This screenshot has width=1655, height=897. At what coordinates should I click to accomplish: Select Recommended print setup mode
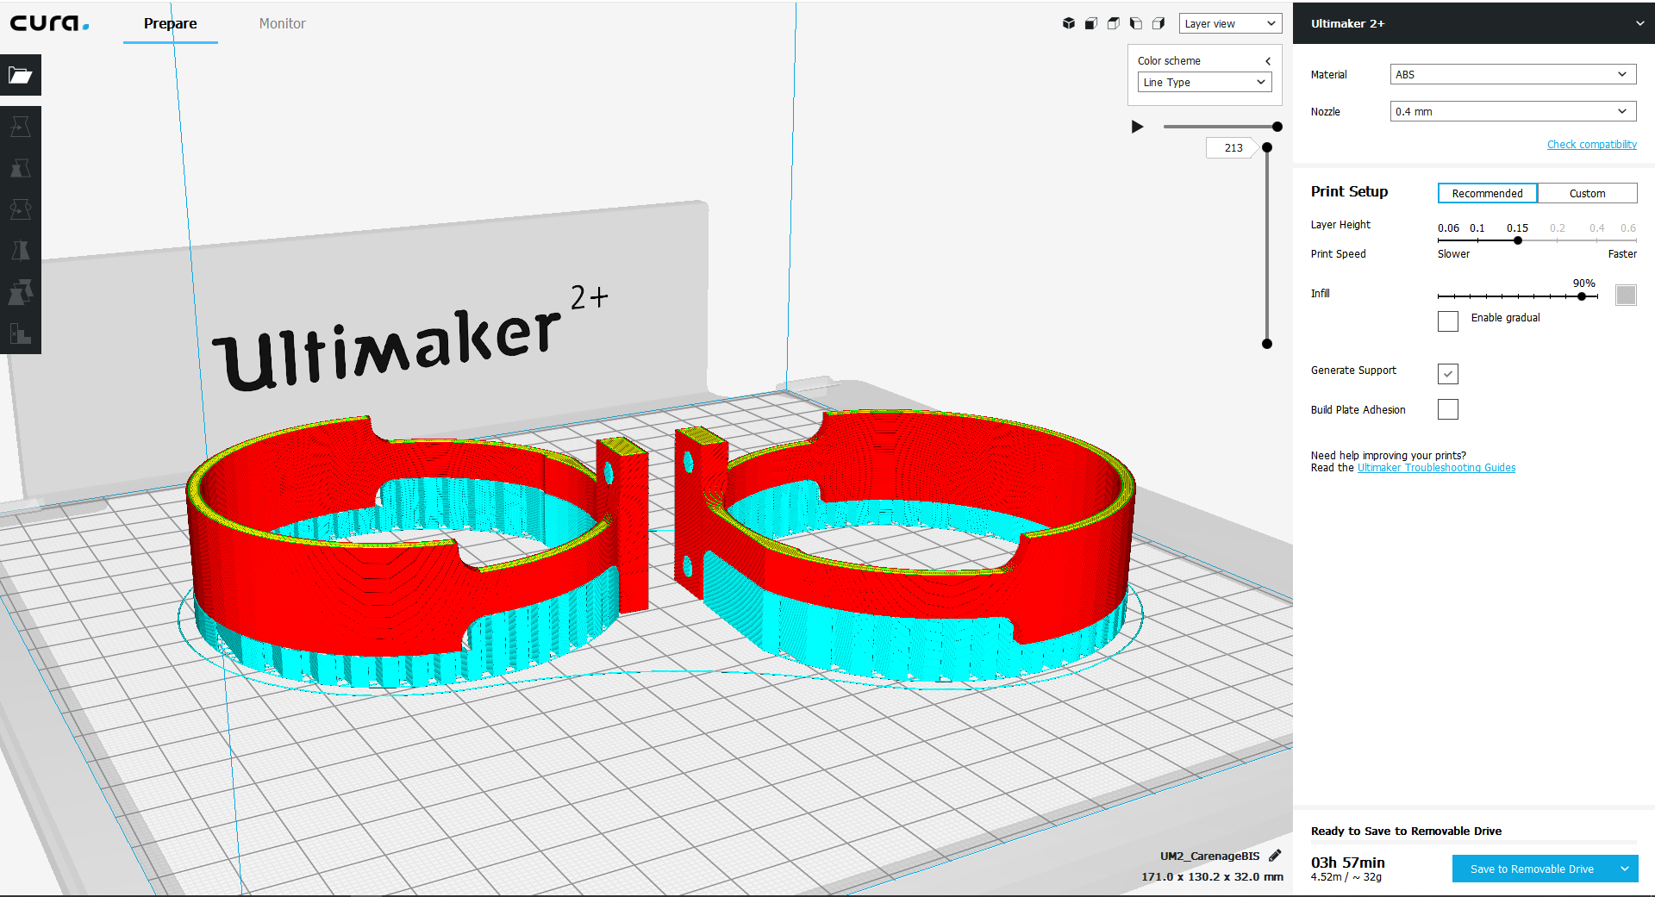pyautogui.click(x=1487, y=193)
